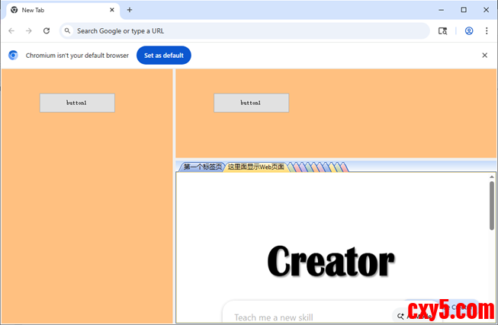Click the vertical scrollbar thumb in the web view
This screenshot has height=325, width=498.
point(492,206)
